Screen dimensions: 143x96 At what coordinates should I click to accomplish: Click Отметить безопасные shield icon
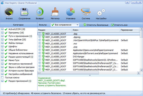click(x=85, y=25)
